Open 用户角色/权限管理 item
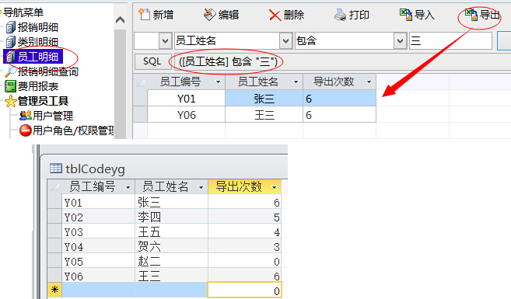 coord(66,130)
